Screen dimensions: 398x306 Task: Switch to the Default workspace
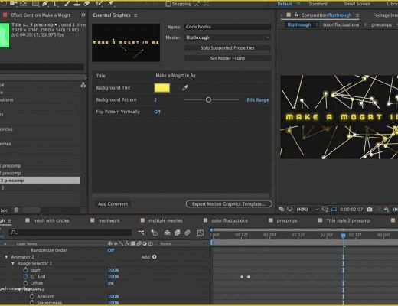pyautogui.click(x=285, y=4)
